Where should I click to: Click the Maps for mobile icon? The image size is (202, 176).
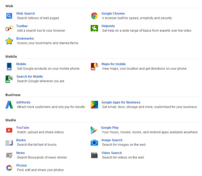tap(94, 66)
